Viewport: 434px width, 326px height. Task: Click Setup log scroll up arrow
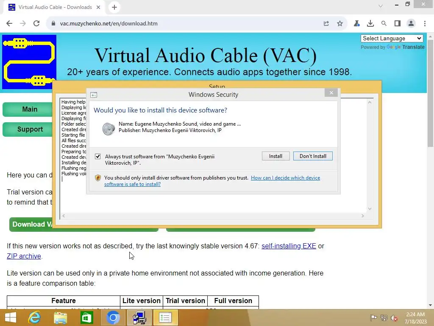tap(370, 102)
